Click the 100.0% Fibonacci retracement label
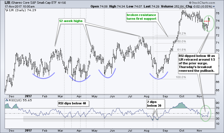 tap(181, 77)
